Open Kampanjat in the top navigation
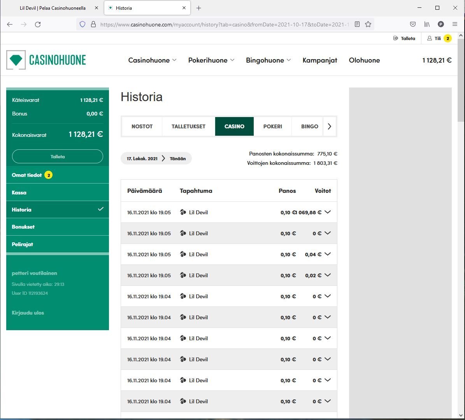This screenshot has height=420, width=465. pos(320,60)
